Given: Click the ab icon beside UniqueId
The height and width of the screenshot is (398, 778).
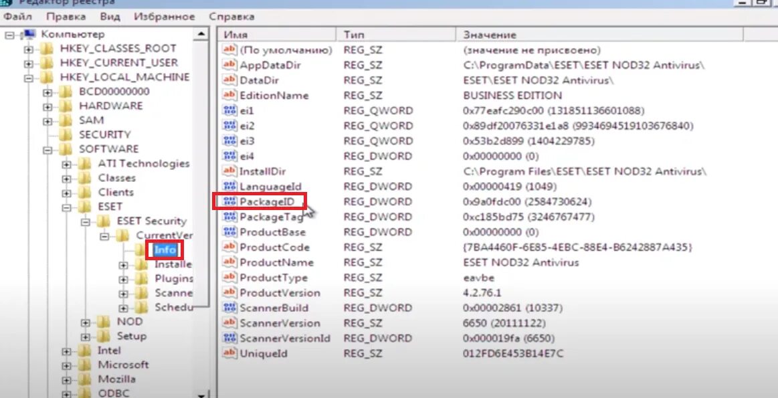Looking at the screenshot, I should (228, 353).
